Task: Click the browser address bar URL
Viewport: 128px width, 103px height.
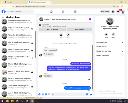Action: pyautogui.click(x=30, y=6)
